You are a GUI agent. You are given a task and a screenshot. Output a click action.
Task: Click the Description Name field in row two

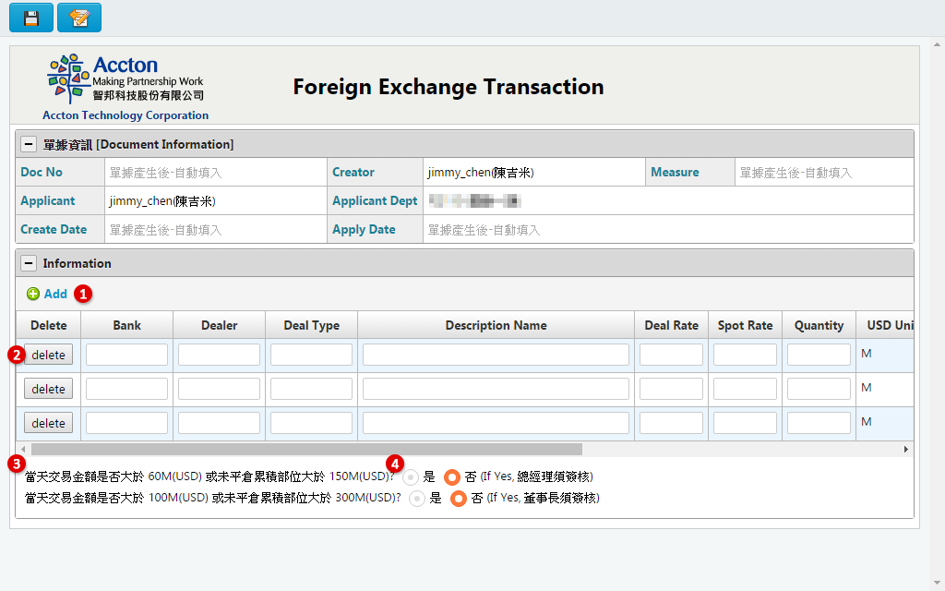(496, 388)
